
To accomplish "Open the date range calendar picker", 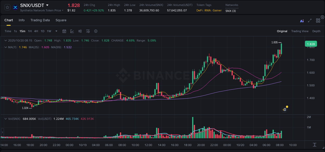I will pos(64,31).
